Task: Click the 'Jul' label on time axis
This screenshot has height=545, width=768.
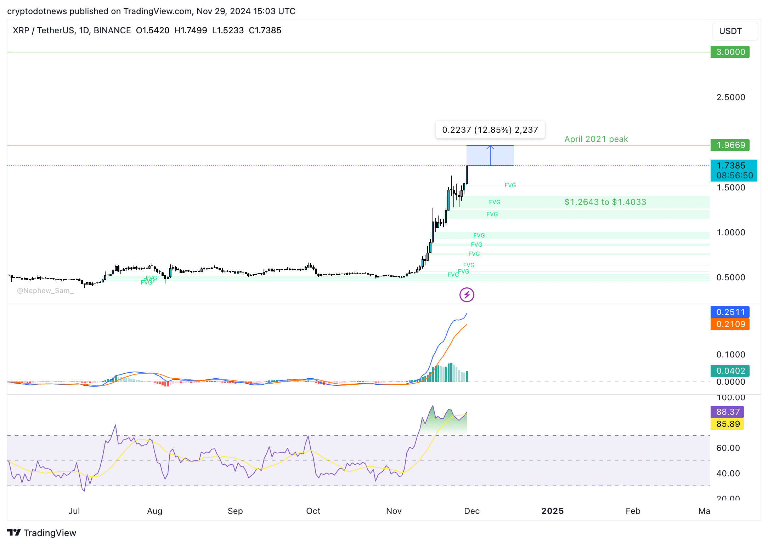Action: point(74,511)
